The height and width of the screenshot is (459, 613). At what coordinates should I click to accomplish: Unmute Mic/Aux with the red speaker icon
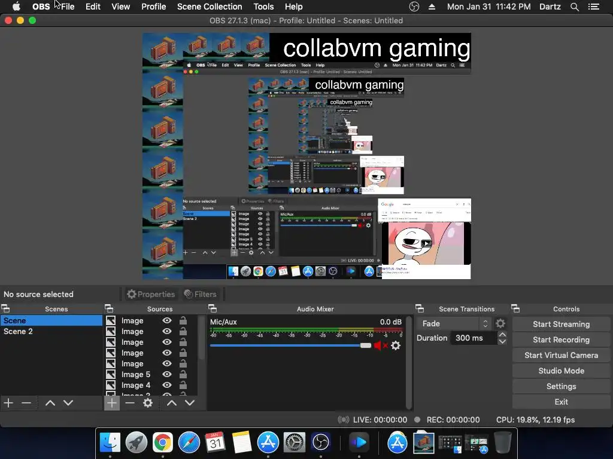pyautogui.click(x=380, y=345)
